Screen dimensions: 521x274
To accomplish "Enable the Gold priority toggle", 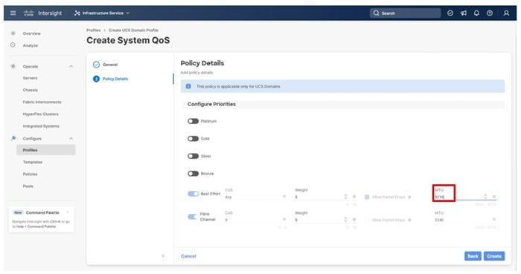I will click(193, 139).
